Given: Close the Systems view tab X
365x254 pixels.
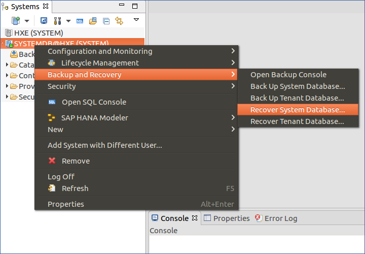Looking at the screenshot, I should (46, 6).
